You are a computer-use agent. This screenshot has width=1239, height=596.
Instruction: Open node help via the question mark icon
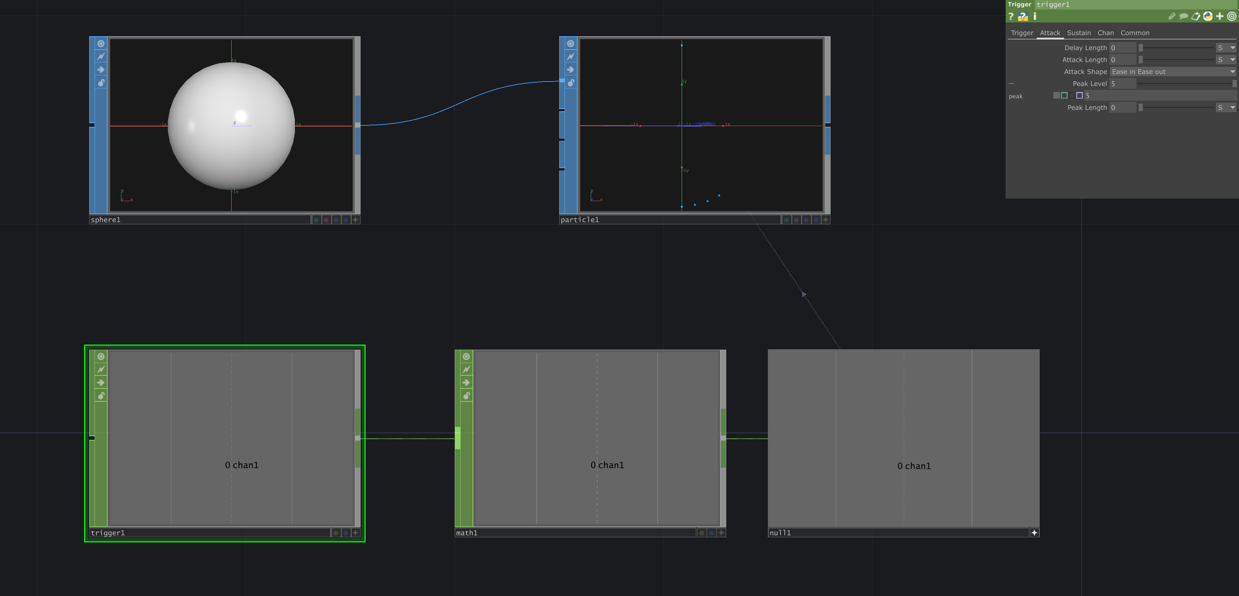(1011, 17)
